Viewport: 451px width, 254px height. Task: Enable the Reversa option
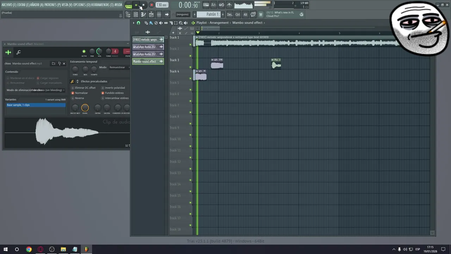tap(78, 98)
